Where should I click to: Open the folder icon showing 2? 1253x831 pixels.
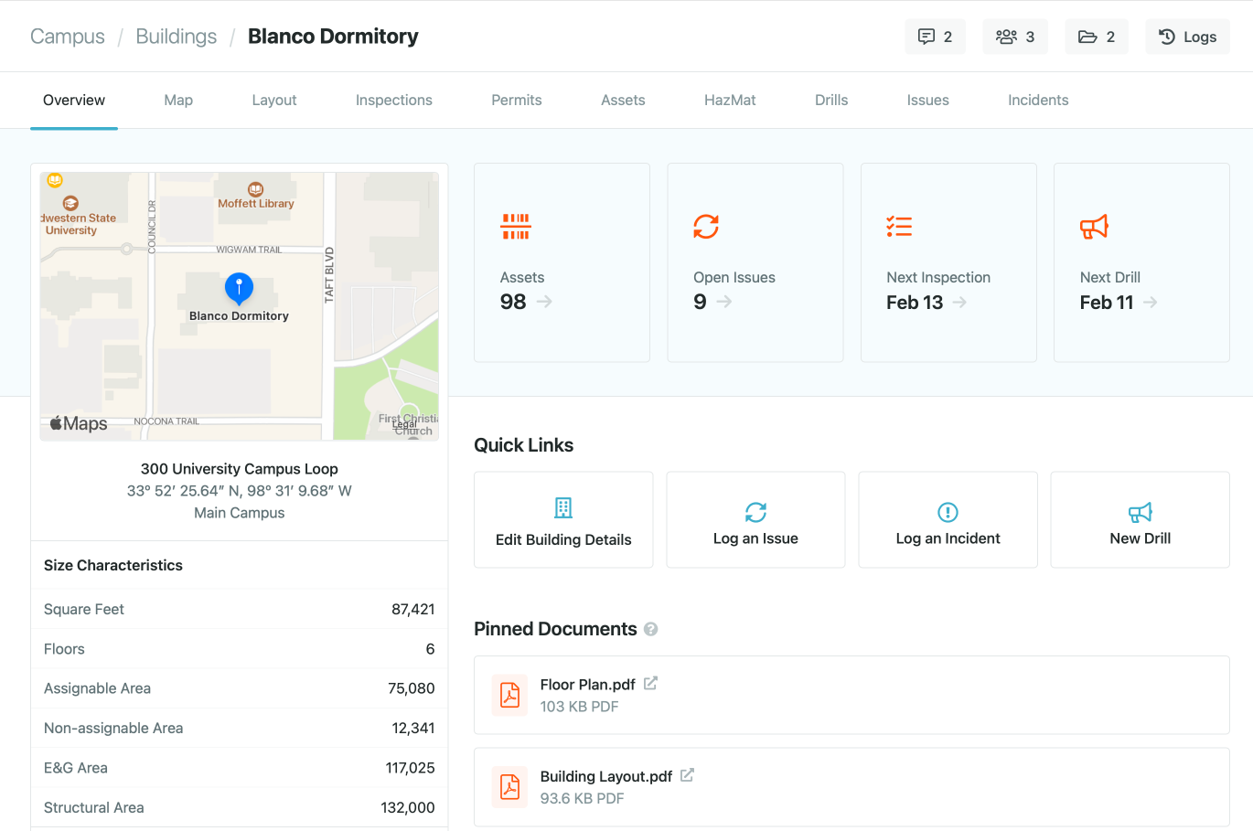point(1096,37)
